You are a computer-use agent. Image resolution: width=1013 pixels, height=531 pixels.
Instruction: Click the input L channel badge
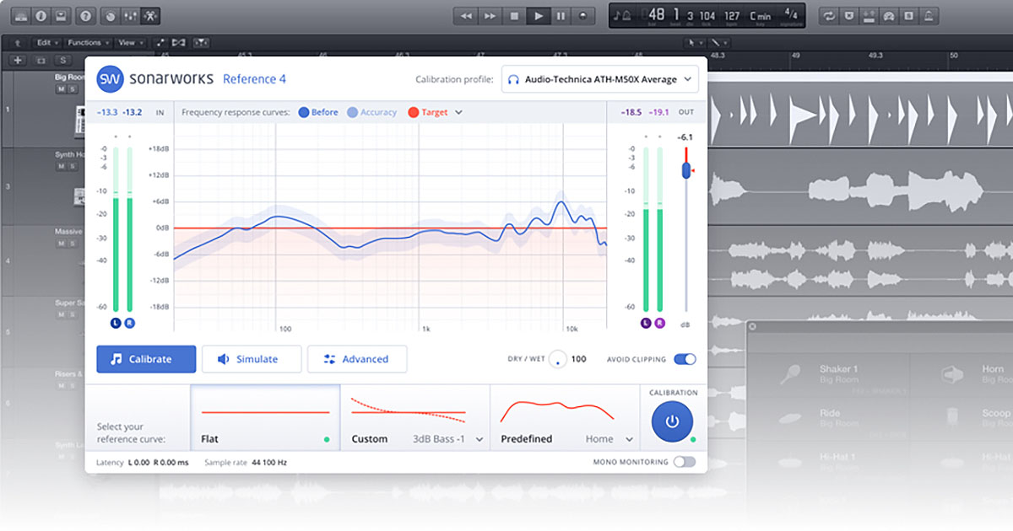point(115,323)
